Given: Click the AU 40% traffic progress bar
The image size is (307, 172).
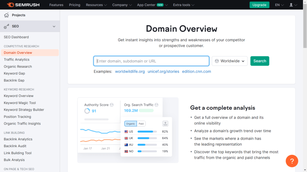Looking at the screenshot, I should (x=147, y=145).
